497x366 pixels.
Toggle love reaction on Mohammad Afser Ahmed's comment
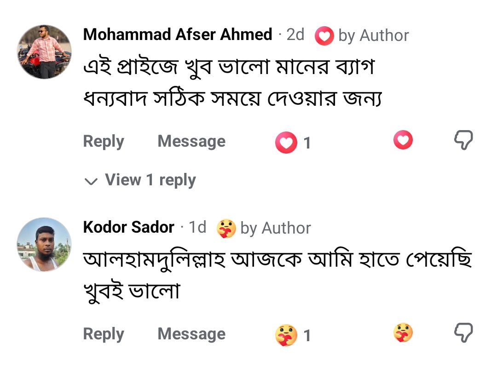pyautogui.click(x=403, y=140)
